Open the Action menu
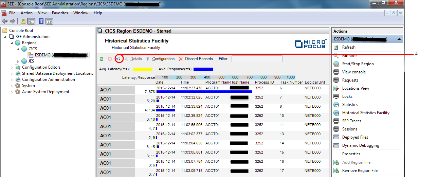 [26, 13]
